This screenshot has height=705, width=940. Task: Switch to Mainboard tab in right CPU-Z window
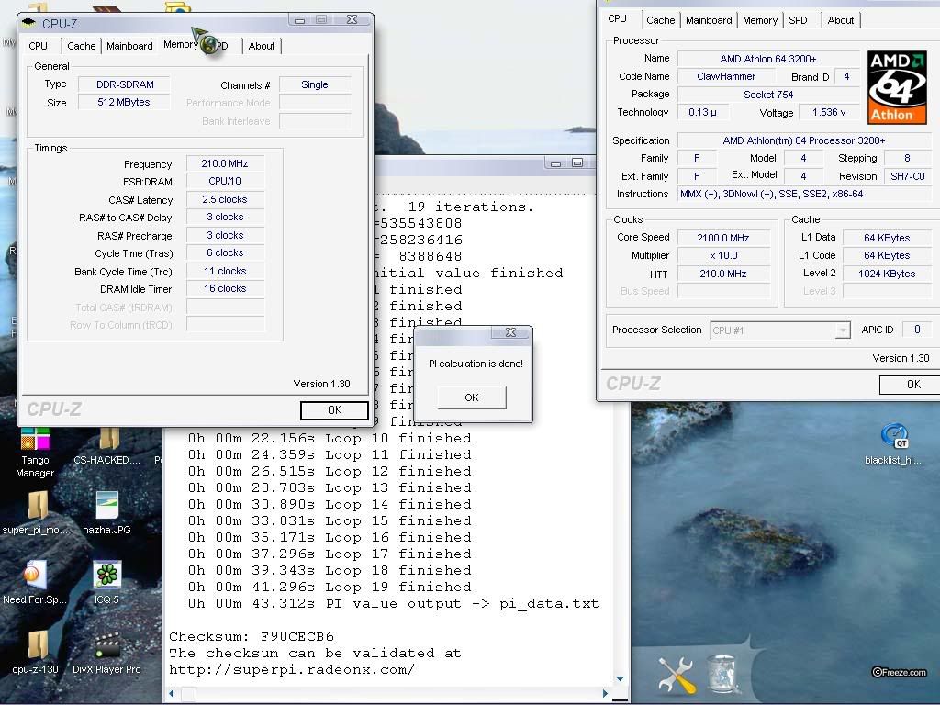708,20
